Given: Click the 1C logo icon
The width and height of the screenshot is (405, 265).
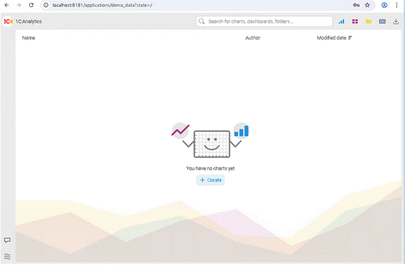Looking at the screenshot, I should (8, 21).
